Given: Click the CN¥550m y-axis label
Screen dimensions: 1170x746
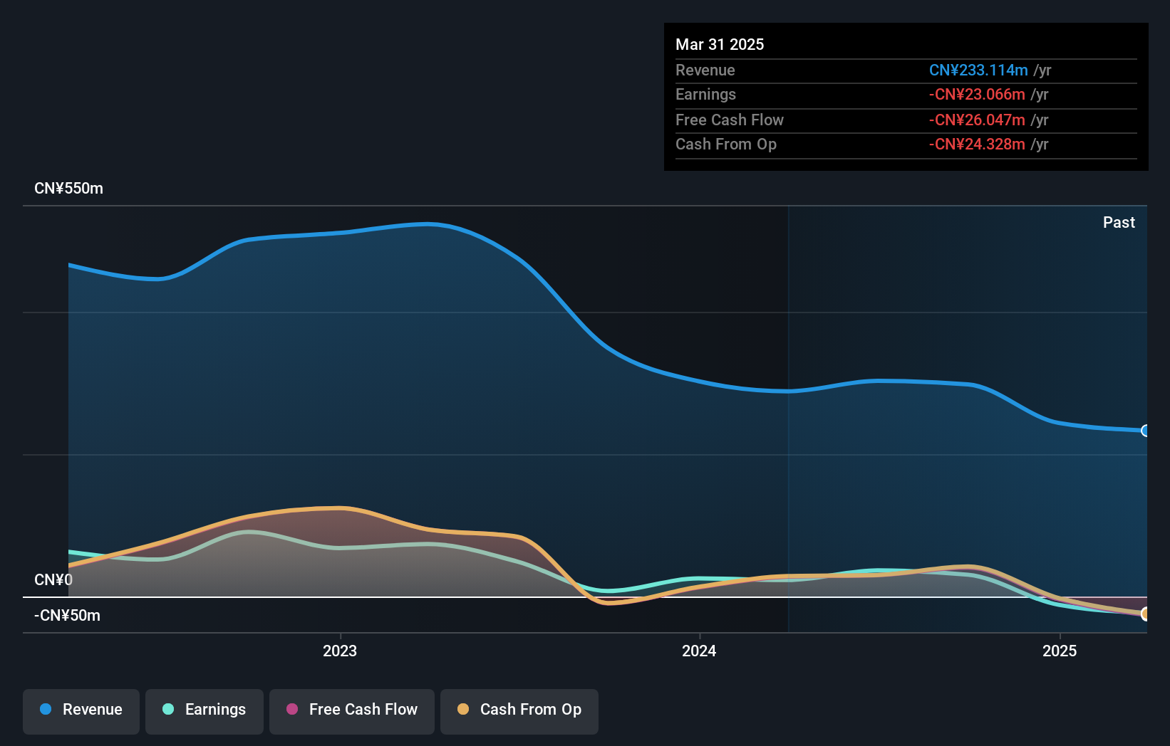Looking at the screenshot, I should coord(68,189).
